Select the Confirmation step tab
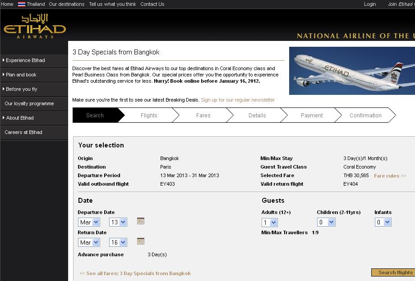Screen dimensions: 415x281 [365, 115]
